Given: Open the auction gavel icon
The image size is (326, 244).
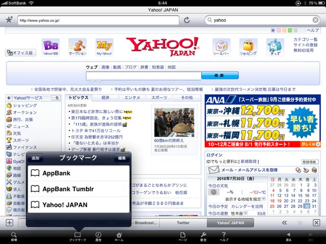Looking at the screenshot, I should click(77, 47).
